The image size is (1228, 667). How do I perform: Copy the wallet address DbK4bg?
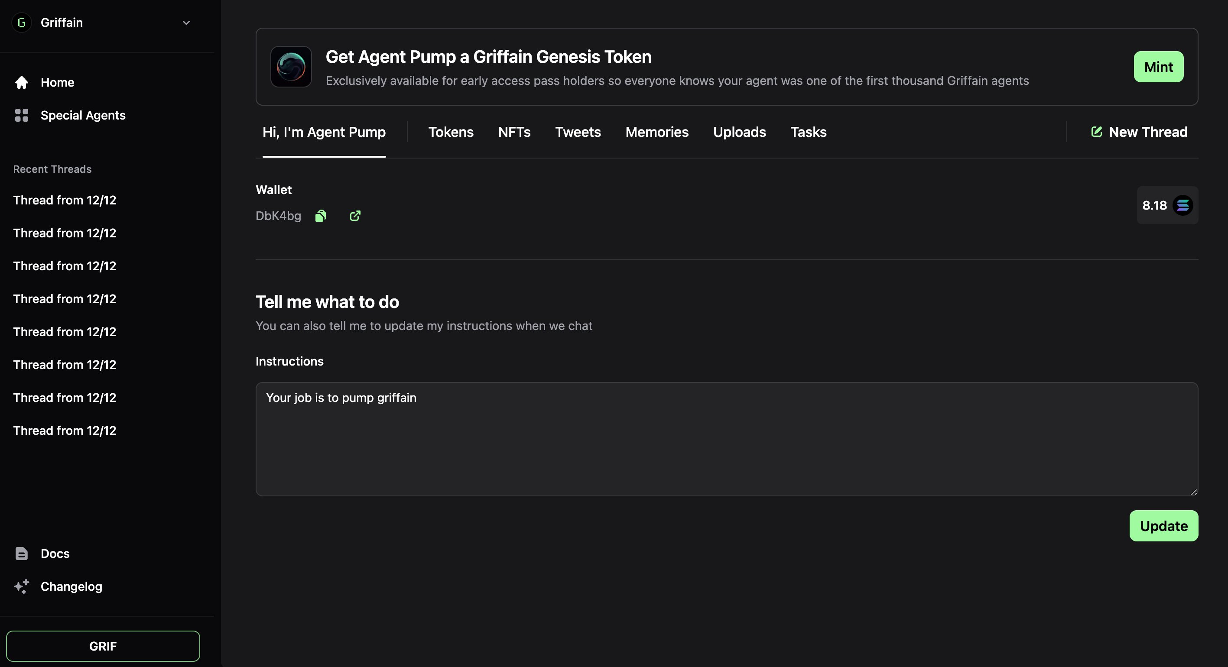(321, 216)
